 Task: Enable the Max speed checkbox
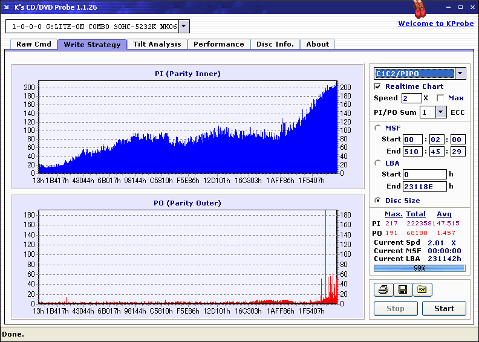(440, 98)
